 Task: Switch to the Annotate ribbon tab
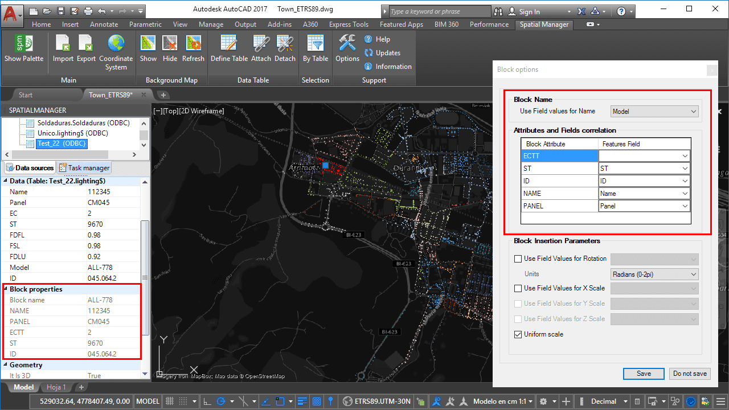coord(104,24)
